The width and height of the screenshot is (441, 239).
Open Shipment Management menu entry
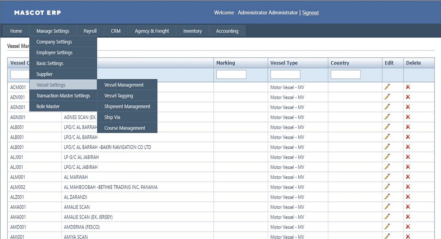[x=127, y=107]
